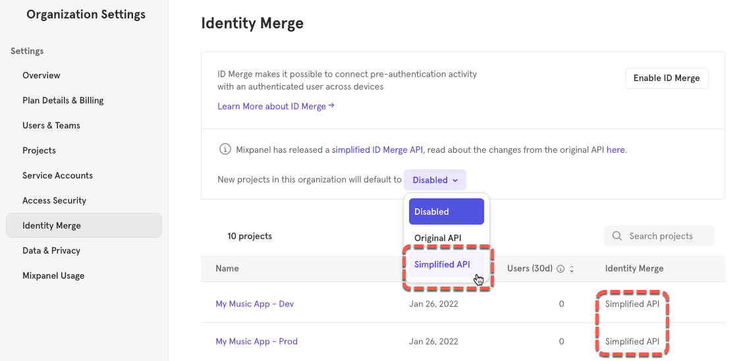Navigate to Plan Details & Billing

pos(63,100)
